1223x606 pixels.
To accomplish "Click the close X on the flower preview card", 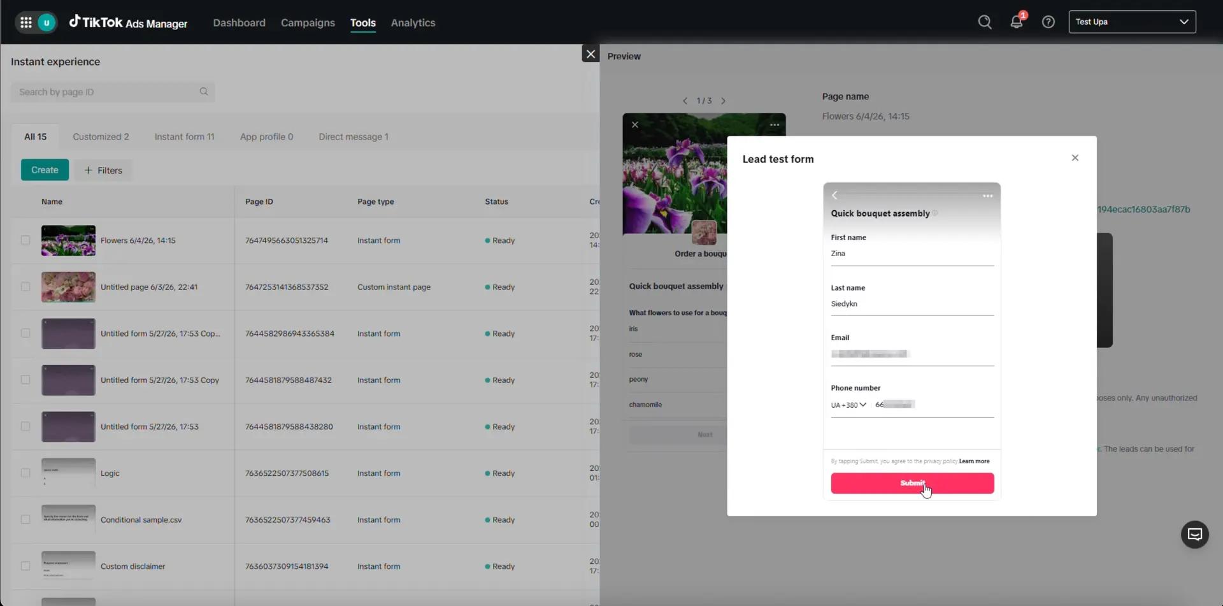I will coord(635,125).
